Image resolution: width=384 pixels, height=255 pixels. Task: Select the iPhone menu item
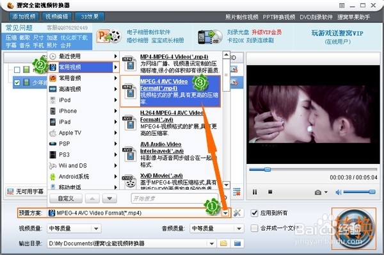tap(83, 111)
